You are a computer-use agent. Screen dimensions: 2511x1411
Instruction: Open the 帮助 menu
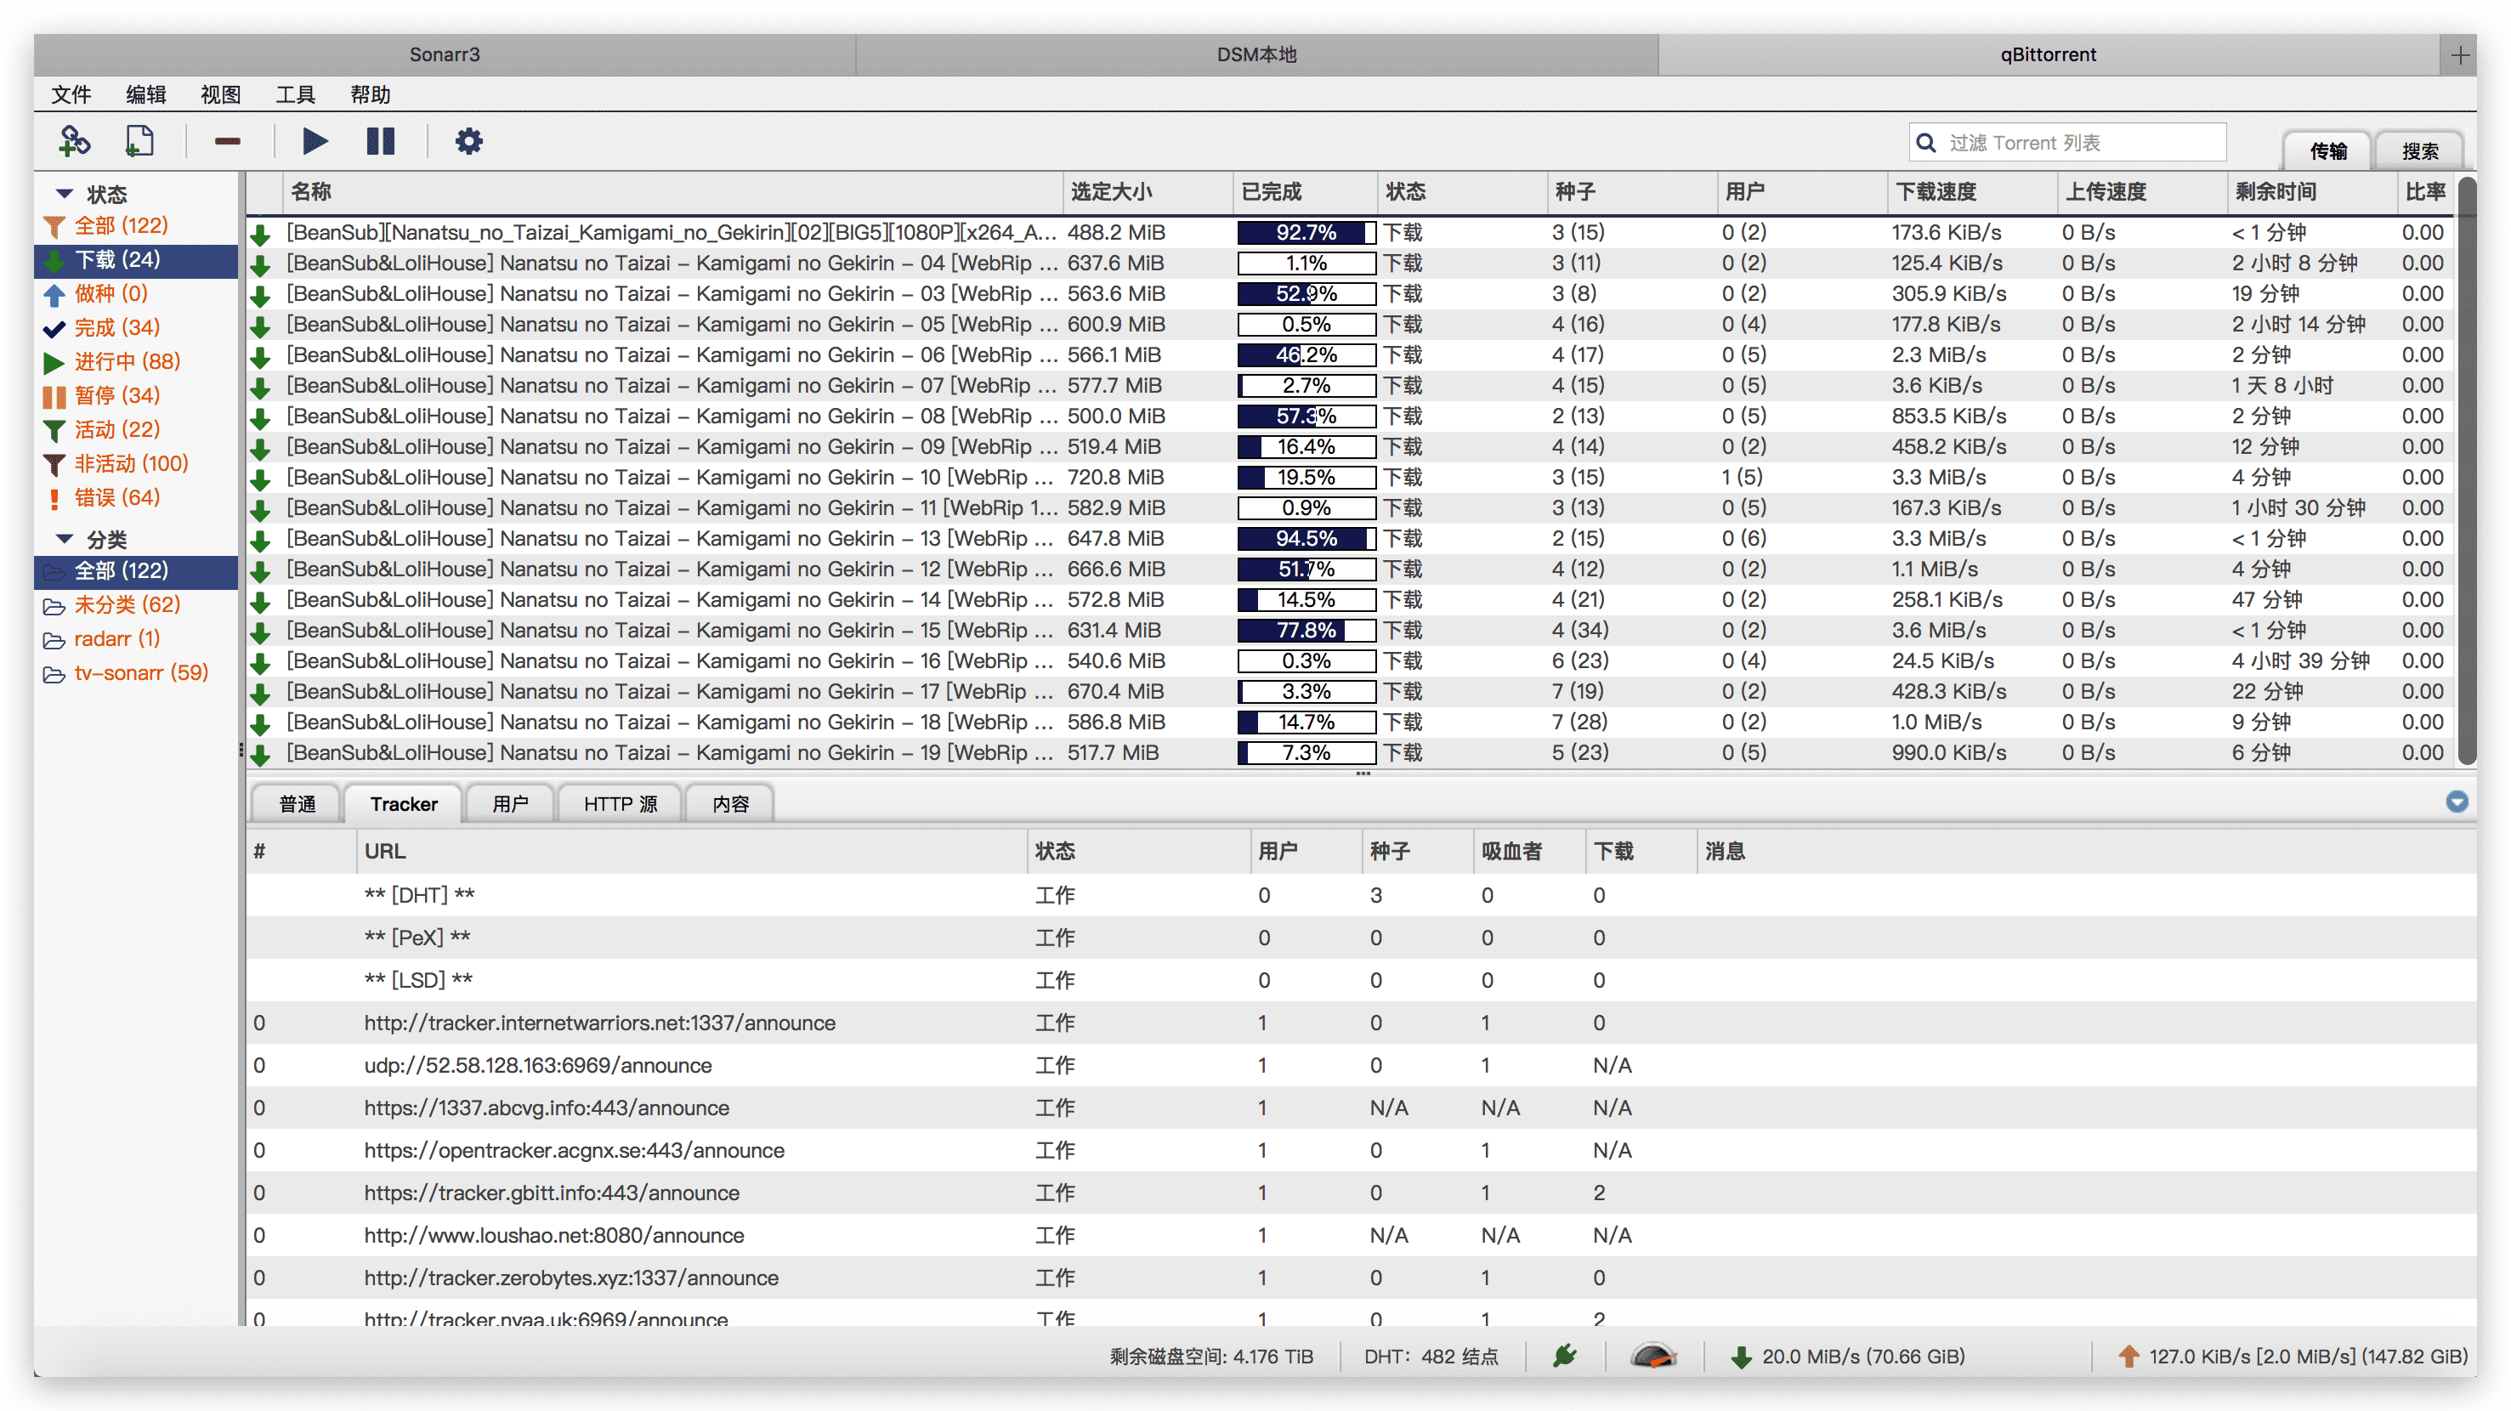click(x=371, y=94)
